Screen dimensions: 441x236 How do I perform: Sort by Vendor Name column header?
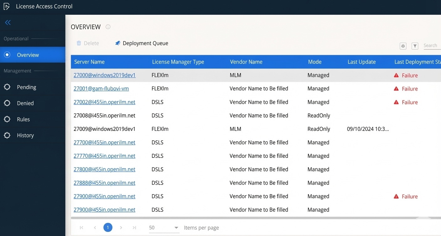pyautogui.click(x=246, y=62)
